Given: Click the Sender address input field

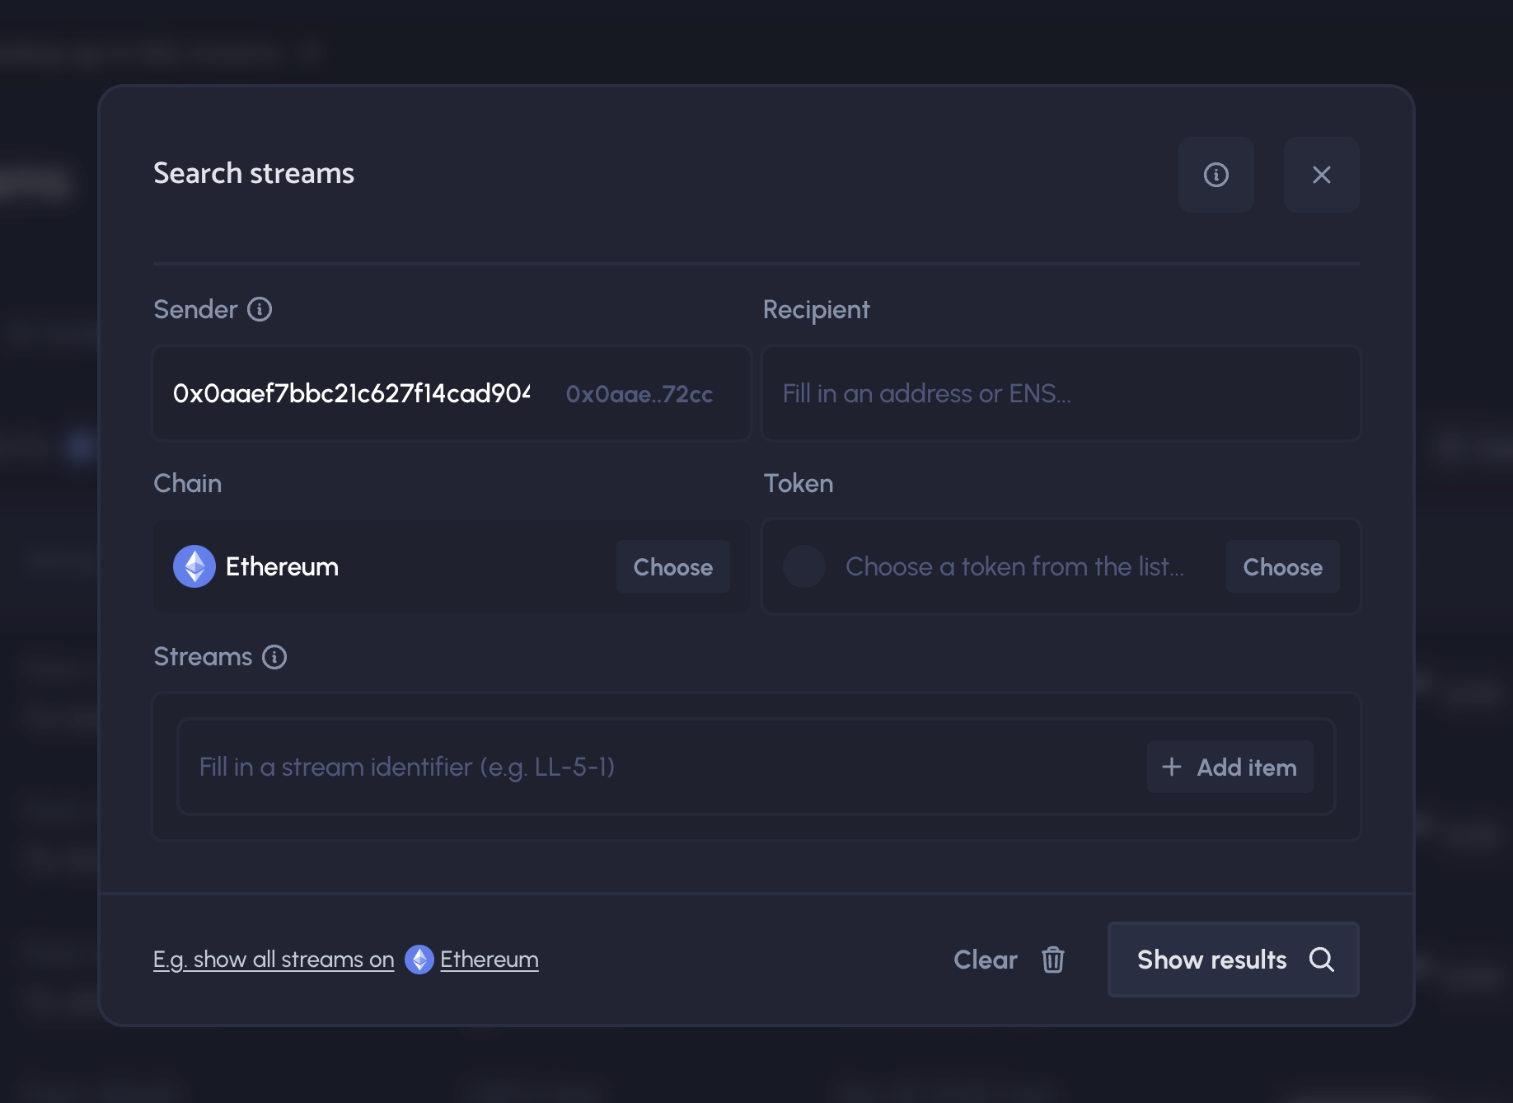Looking at the screenshot, I should [351, 394].
